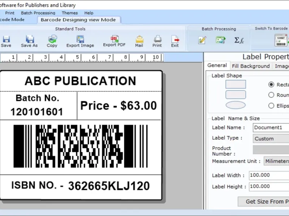
Task: Select the ABC PUBLICATION heading text
Action: [x=80, y=81]
